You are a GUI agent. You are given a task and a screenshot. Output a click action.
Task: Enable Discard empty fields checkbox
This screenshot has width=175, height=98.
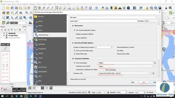(x=115, y=54)
